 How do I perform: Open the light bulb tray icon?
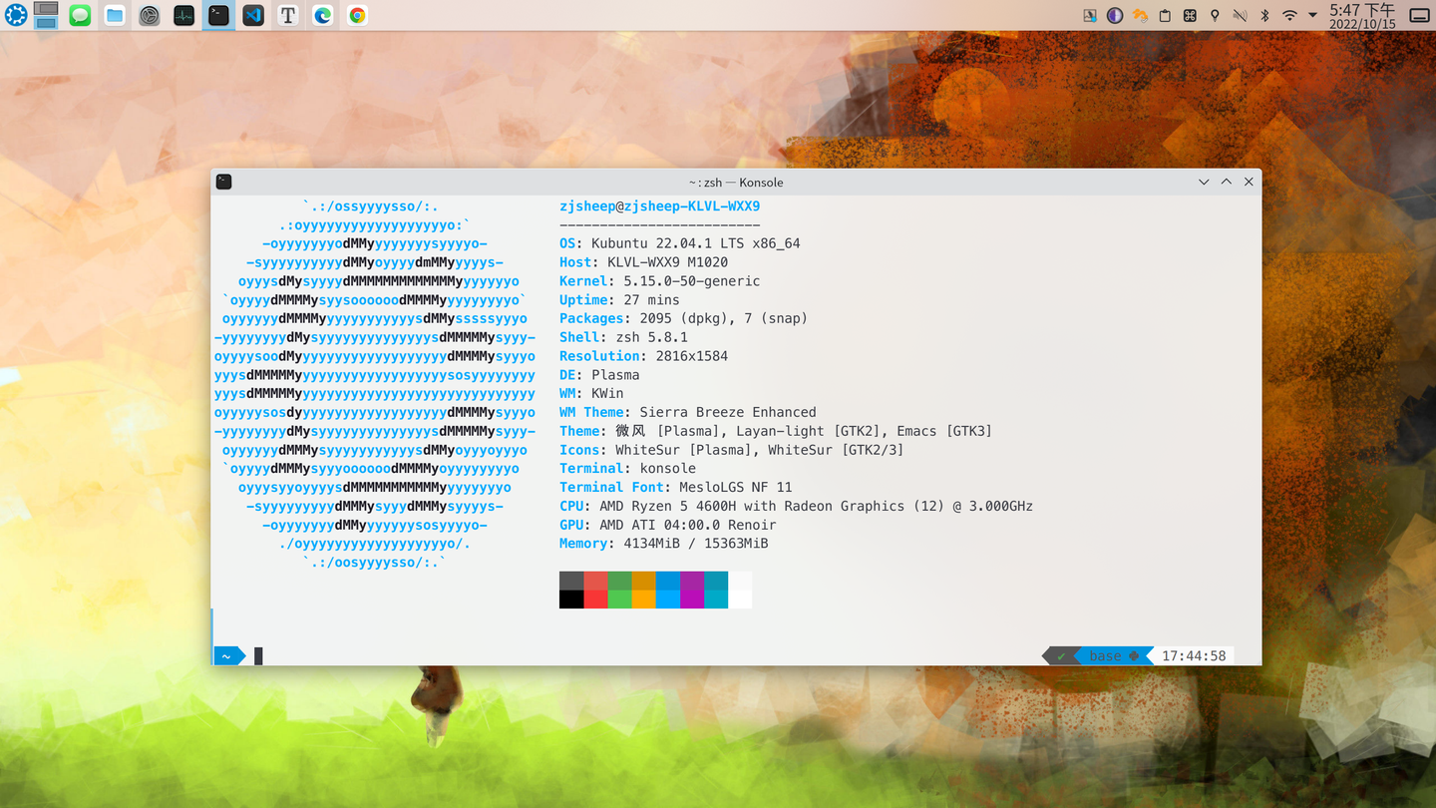pyautogui.click(x=1215, y=16)
